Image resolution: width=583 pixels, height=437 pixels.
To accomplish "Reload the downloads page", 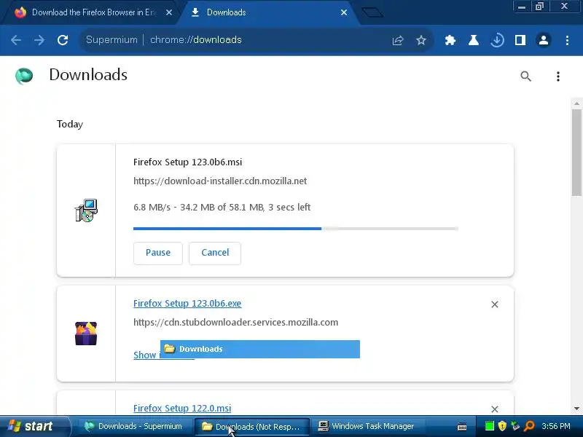I will point(63,40).
